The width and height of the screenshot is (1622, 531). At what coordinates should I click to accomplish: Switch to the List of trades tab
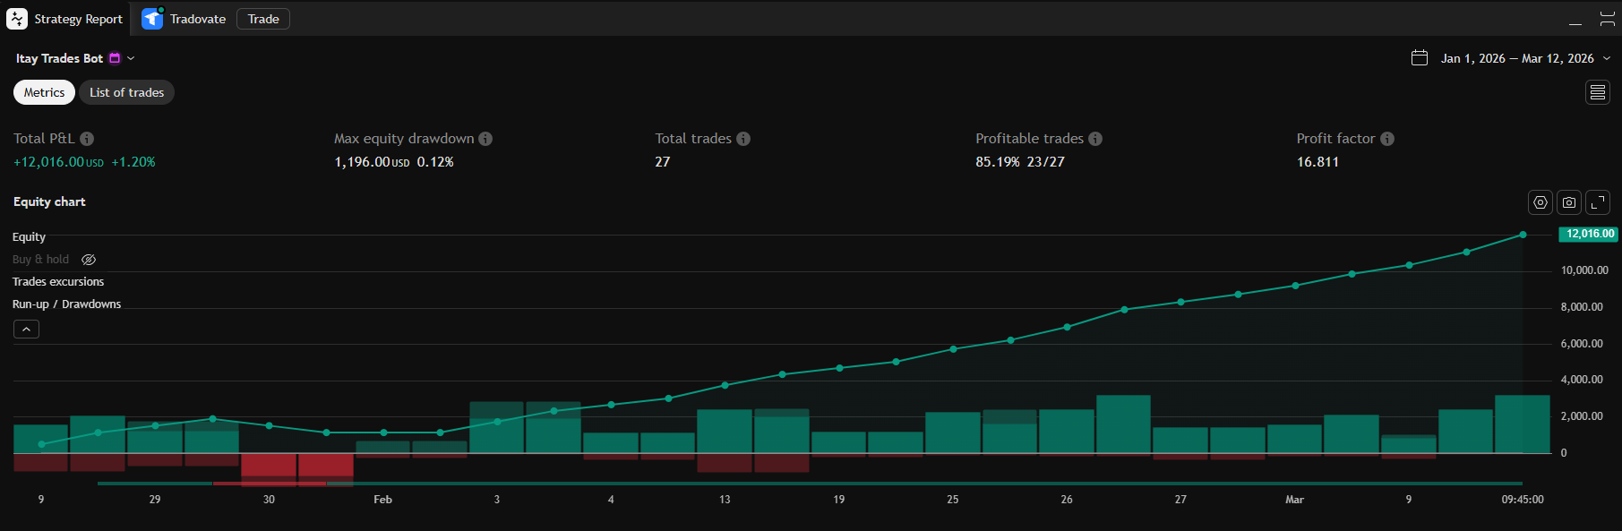pos(126,92)
